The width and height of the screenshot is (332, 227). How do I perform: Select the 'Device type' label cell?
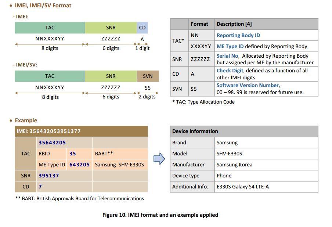point(192,176)
